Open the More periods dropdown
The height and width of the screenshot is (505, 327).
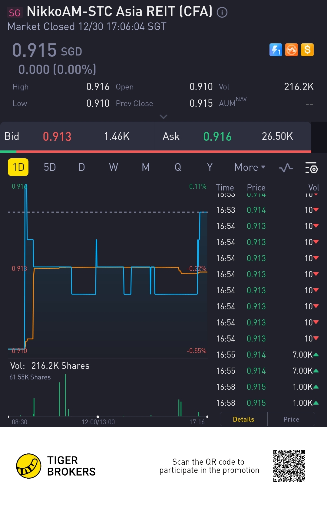pos(250,167)
